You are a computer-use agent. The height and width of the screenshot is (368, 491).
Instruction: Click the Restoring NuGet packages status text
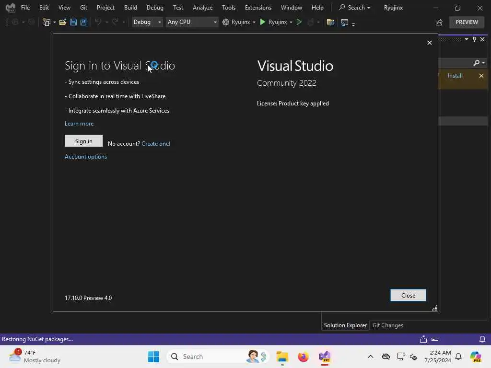37,339
